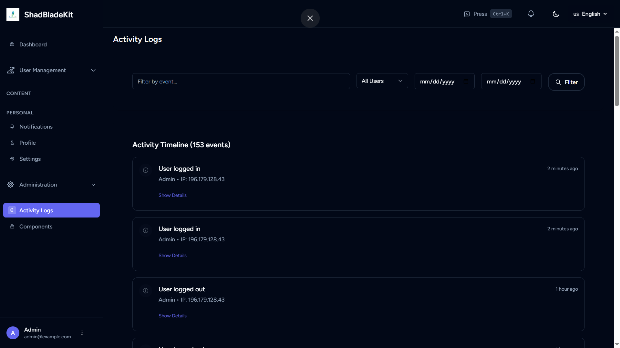
Task: Go to Notifications in sidebar
Action: [36, 127]
